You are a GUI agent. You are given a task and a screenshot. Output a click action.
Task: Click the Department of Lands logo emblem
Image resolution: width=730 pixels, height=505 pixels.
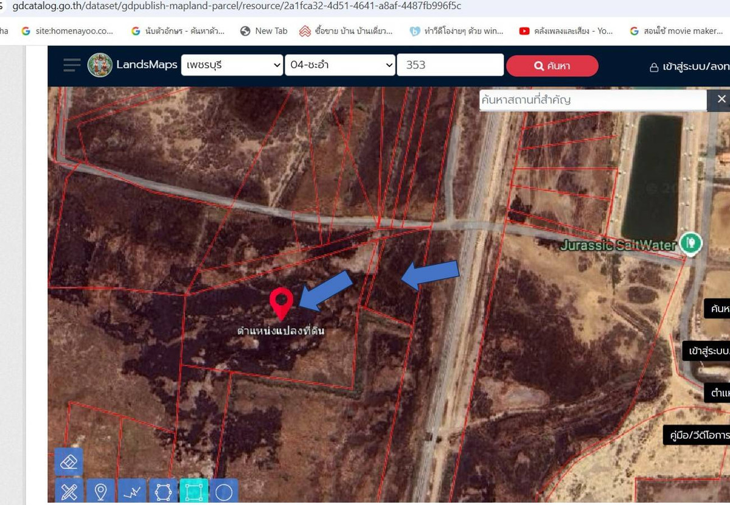pos(100,65)
